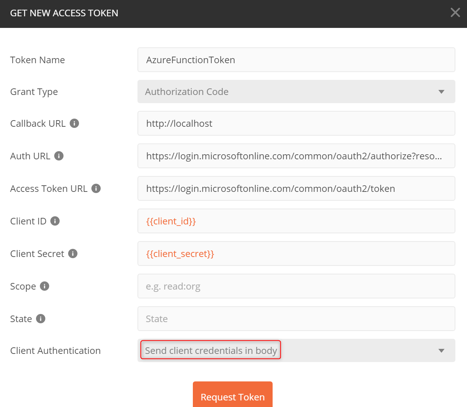This screenshot has width=467, height=407.
Task: Select the Auth URL input field
Action: [x=296, y=156]
